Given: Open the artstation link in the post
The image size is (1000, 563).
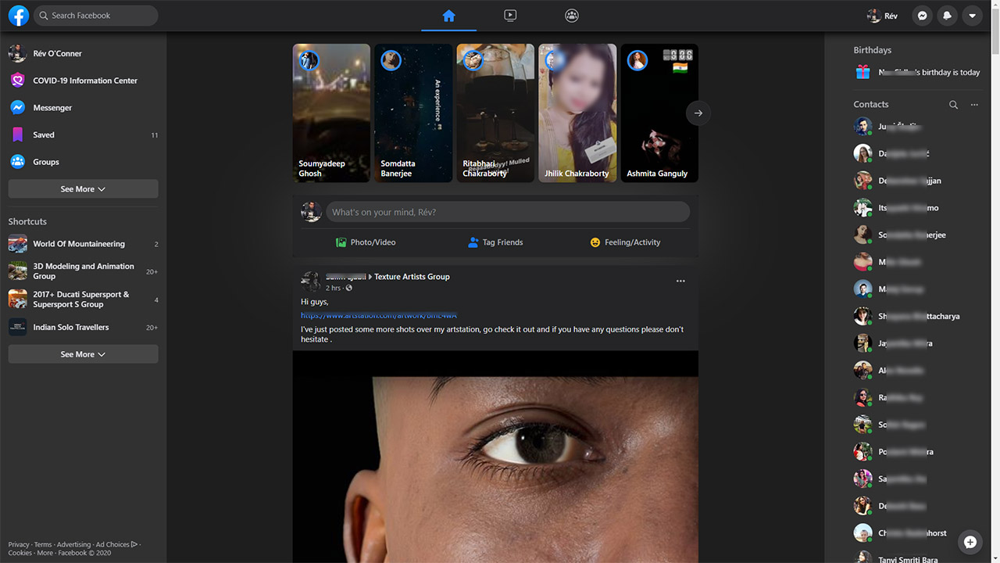Looking at the screenshot, I should point(379,315).
